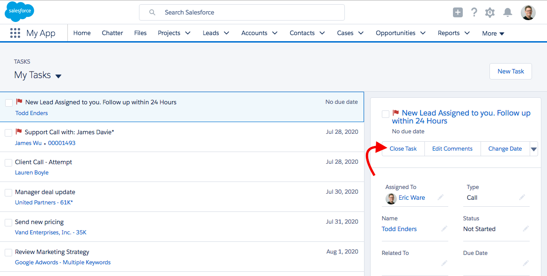547x276 pixels.
Task: Expand the Cases tab chevron
Action: coord(361,33)
